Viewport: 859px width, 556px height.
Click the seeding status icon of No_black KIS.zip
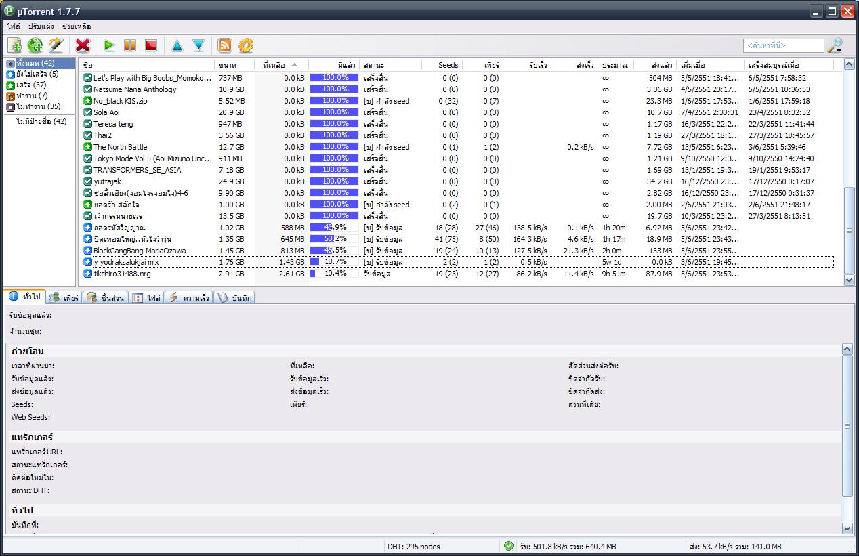[87, 101]
